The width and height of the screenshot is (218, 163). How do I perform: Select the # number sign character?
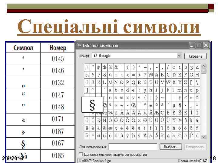99,67
